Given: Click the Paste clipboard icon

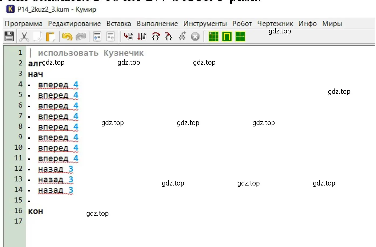Looking at the screenshot, I should 50,36.
